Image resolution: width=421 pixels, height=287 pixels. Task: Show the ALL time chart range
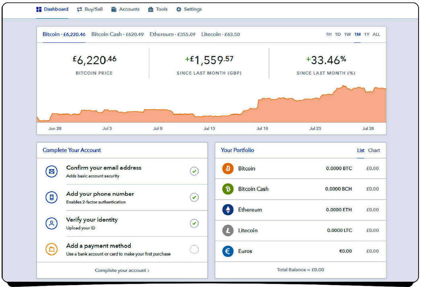tap(376, 34)
